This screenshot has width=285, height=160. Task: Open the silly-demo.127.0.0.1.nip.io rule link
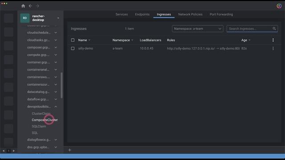click(x=191, y=48)
